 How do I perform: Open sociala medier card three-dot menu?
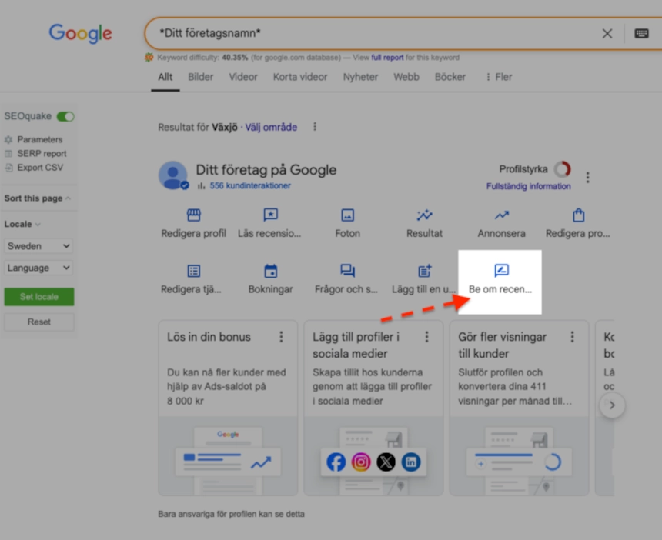tap(427, 337)
